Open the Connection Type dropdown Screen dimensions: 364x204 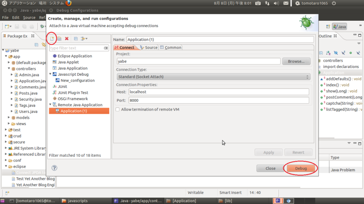(x=213, y=77)
